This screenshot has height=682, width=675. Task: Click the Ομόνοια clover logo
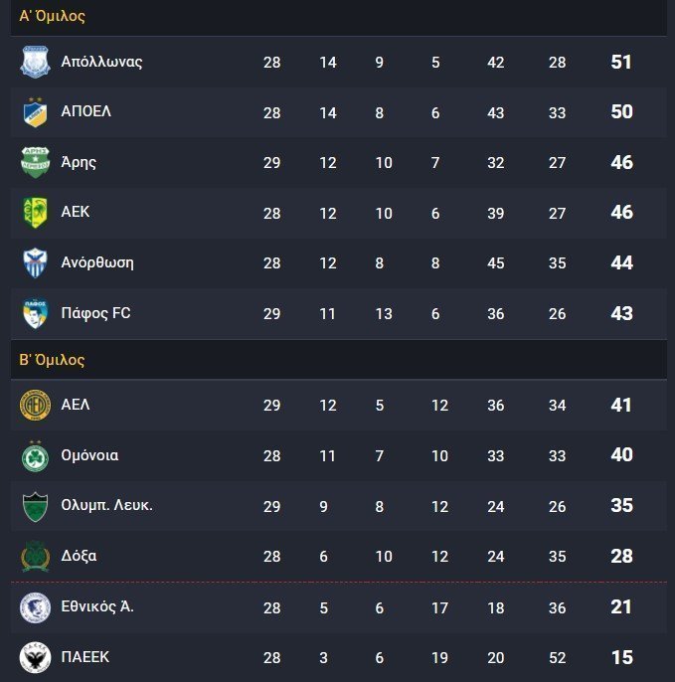tap(35, 455)
